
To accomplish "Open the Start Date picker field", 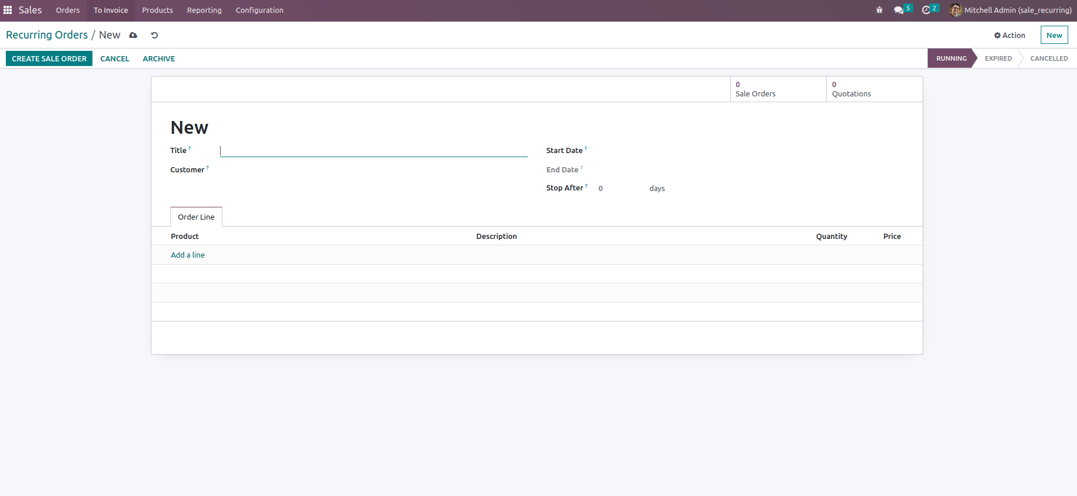I will point(750,151).
